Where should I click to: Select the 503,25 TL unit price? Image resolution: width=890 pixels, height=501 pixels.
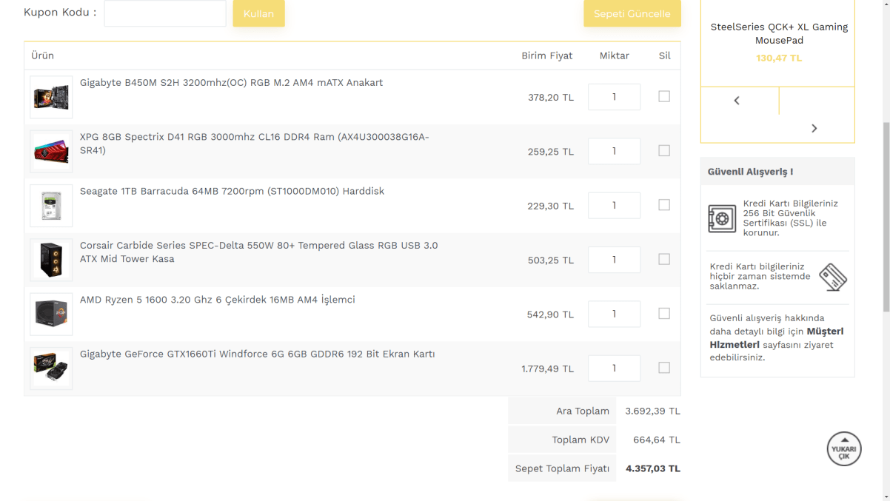(x=551, y=260)
